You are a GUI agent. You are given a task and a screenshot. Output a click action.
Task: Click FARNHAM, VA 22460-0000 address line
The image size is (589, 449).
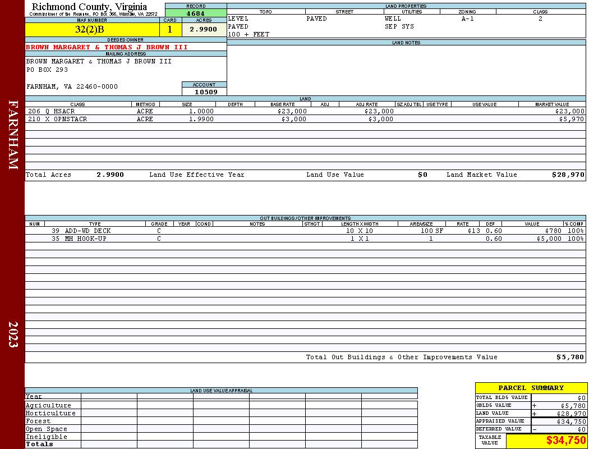(x=72, y=87)
